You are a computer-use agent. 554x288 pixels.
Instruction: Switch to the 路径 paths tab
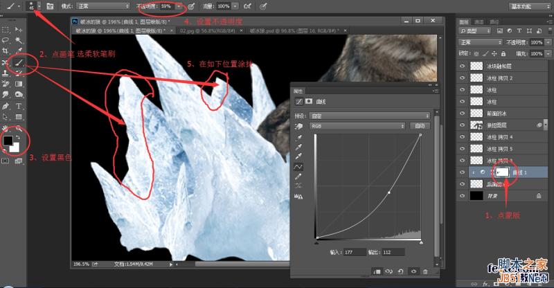tap(494, 22)
